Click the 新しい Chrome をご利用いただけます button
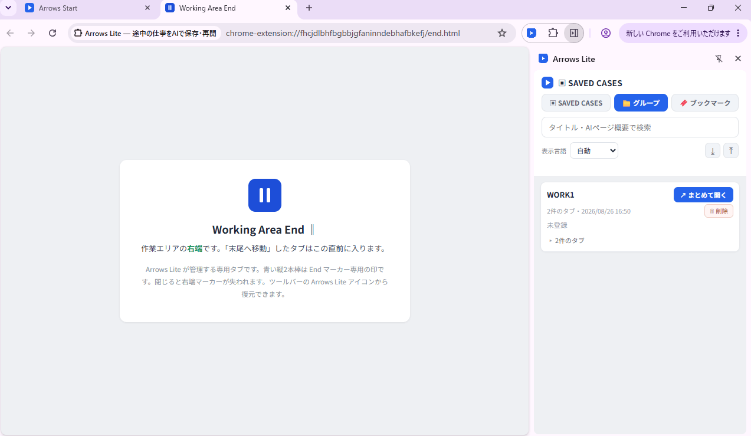Viewport: 751px width, 436px height. click(x=678, y=33)
